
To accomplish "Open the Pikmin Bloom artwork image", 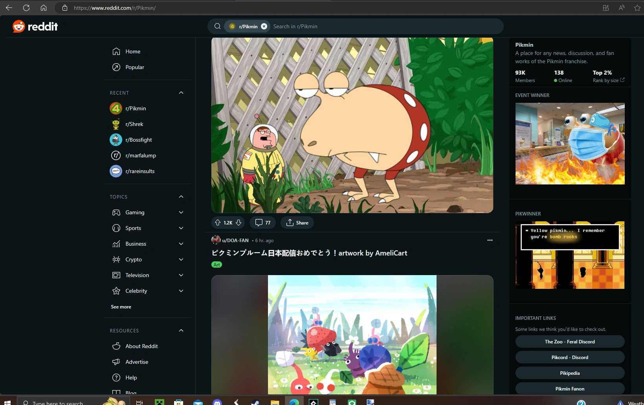I will point(352,335).
